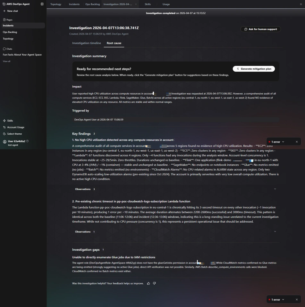Click thumbs up feedback icon
Viewport: 305px width, 307px height.
click(148, 283)
